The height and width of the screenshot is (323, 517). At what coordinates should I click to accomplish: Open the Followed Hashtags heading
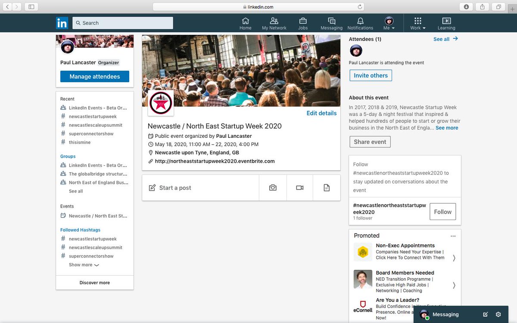80,230
